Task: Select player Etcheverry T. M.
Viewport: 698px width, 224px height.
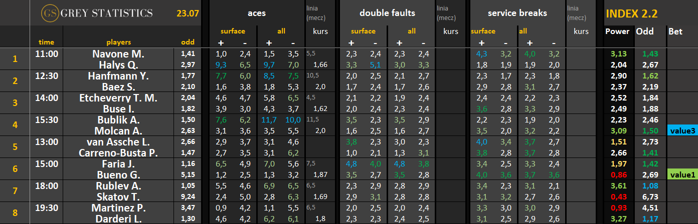Action: (118, 97)
